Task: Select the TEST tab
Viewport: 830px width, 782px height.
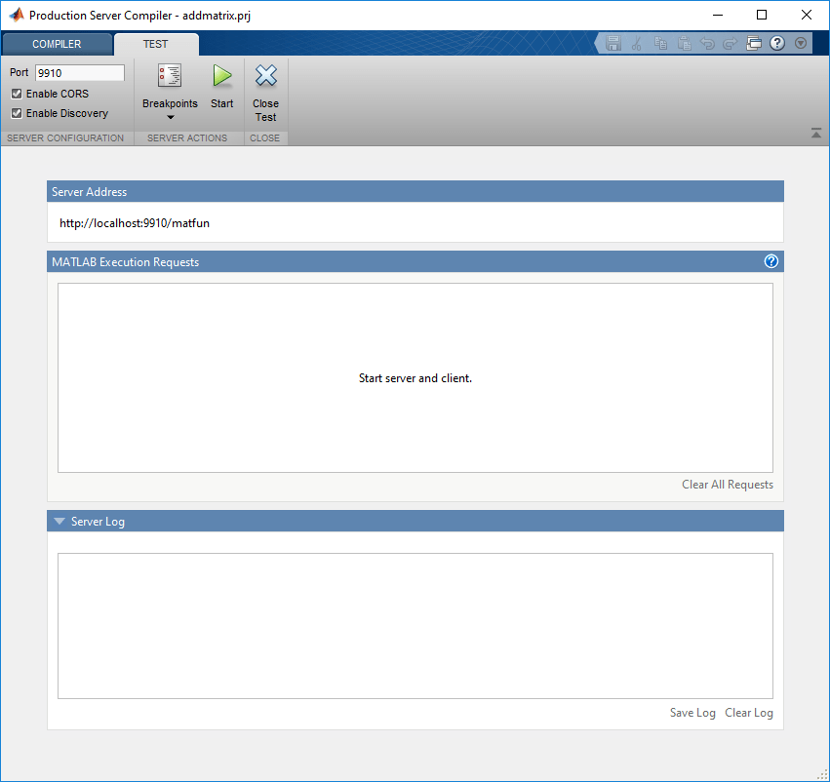Action: tap(156, 45)
